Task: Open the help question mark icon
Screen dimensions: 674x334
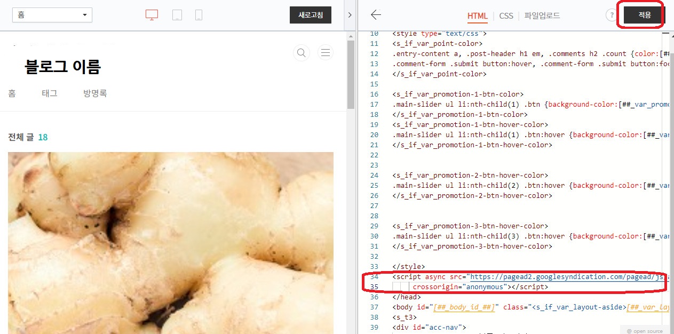Action: (611, 15)
